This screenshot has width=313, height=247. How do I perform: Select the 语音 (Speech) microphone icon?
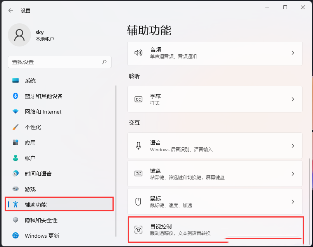(138, 146)
